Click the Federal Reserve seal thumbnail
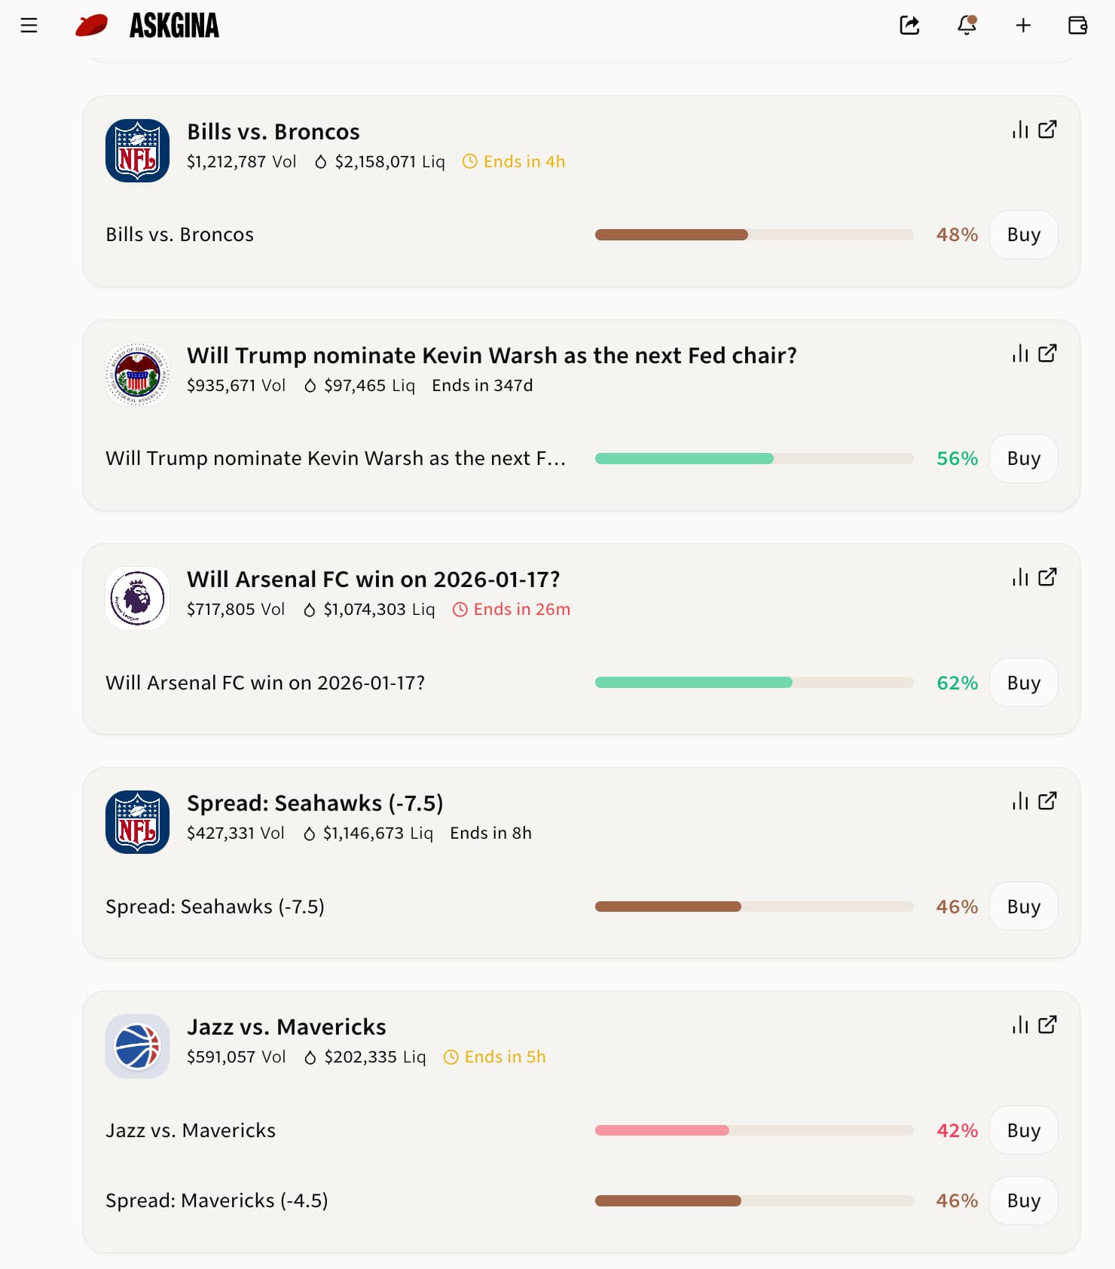 137,375
